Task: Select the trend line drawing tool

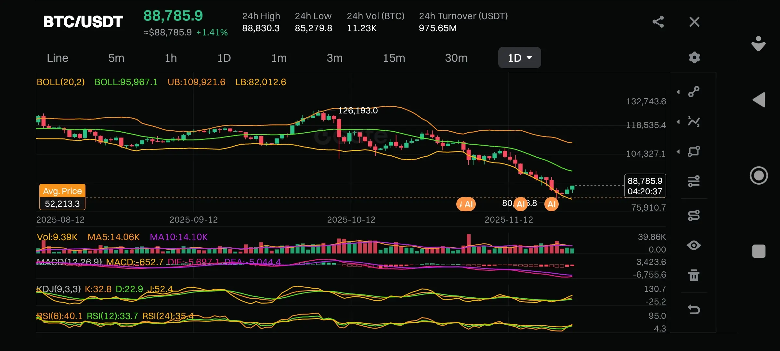Action: coord(694,92)
